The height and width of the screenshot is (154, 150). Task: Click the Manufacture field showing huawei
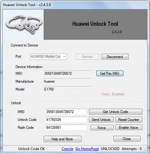click(67, 81)
